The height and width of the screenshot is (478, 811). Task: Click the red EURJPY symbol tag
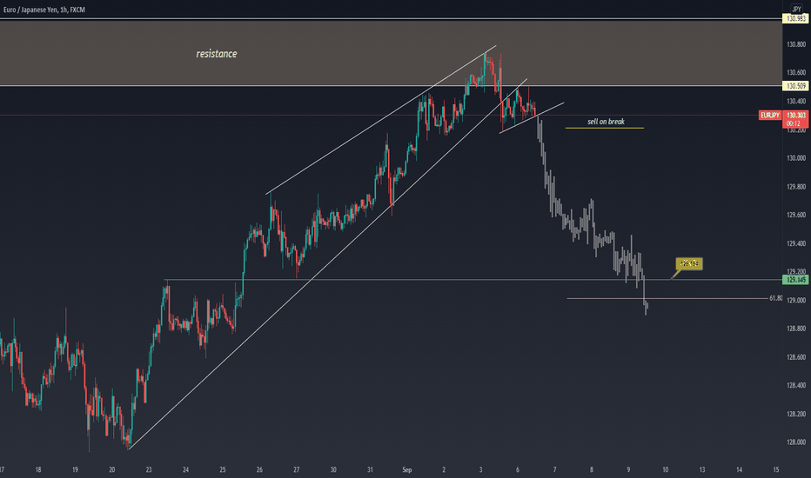click(769, 116)
